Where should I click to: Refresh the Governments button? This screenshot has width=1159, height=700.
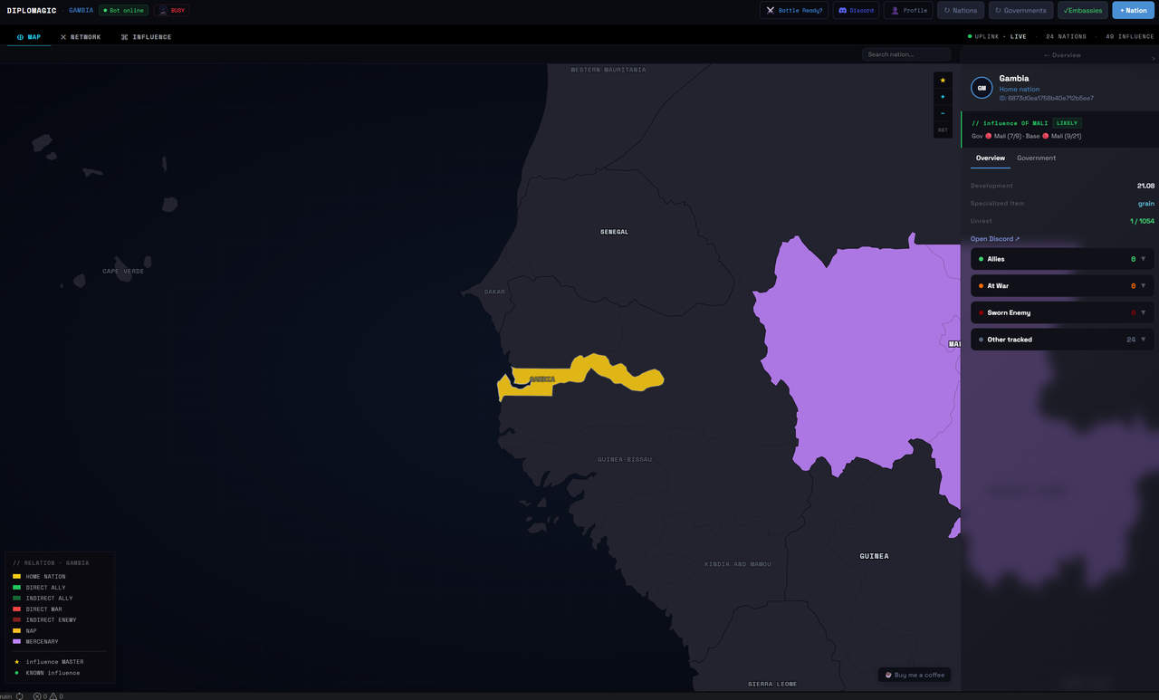[1020, 11]
